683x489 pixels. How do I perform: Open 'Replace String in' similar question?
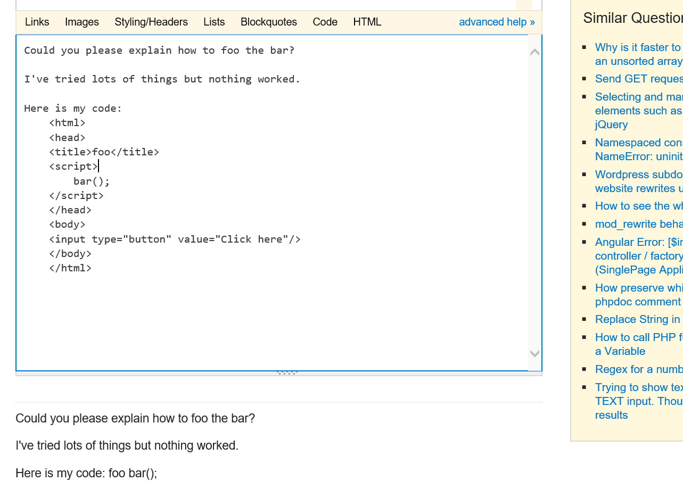click(638, 319)
